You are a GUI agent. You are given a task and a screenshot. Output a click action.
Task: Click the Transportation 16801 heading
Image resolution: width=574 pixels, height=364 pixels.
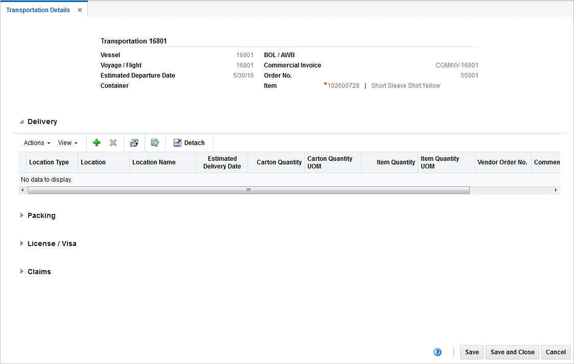tap(134, 41)
